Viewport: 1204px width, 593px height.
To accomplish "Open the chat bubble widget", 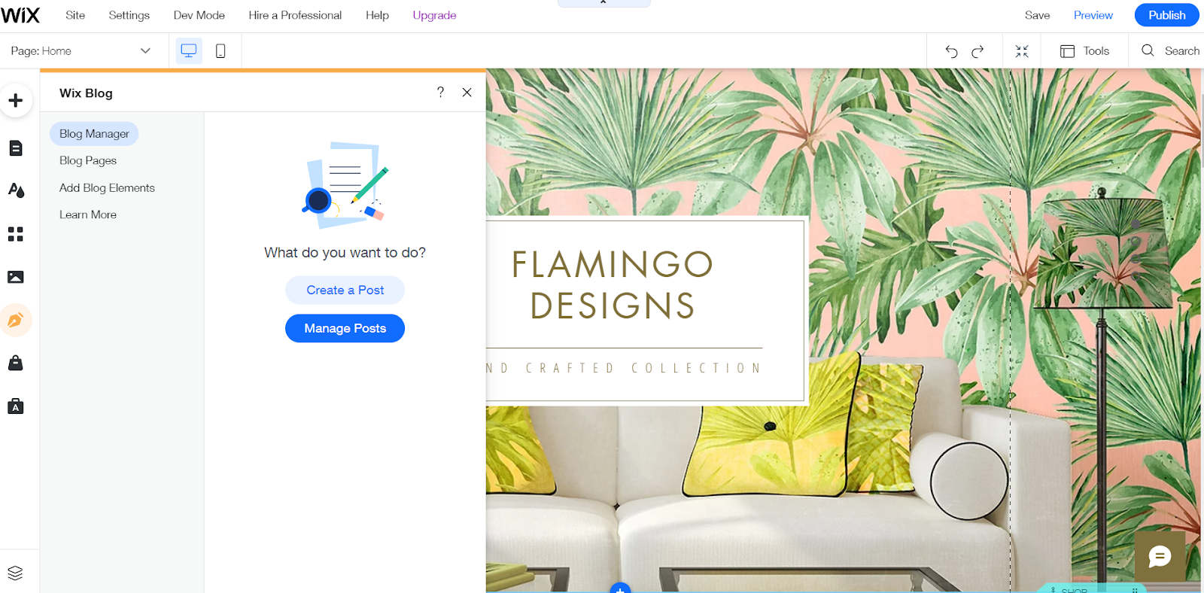I will point(1160,557).
